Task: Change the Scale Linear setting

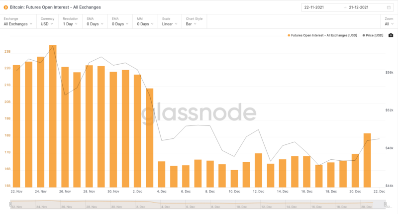Action: point(170,24)
